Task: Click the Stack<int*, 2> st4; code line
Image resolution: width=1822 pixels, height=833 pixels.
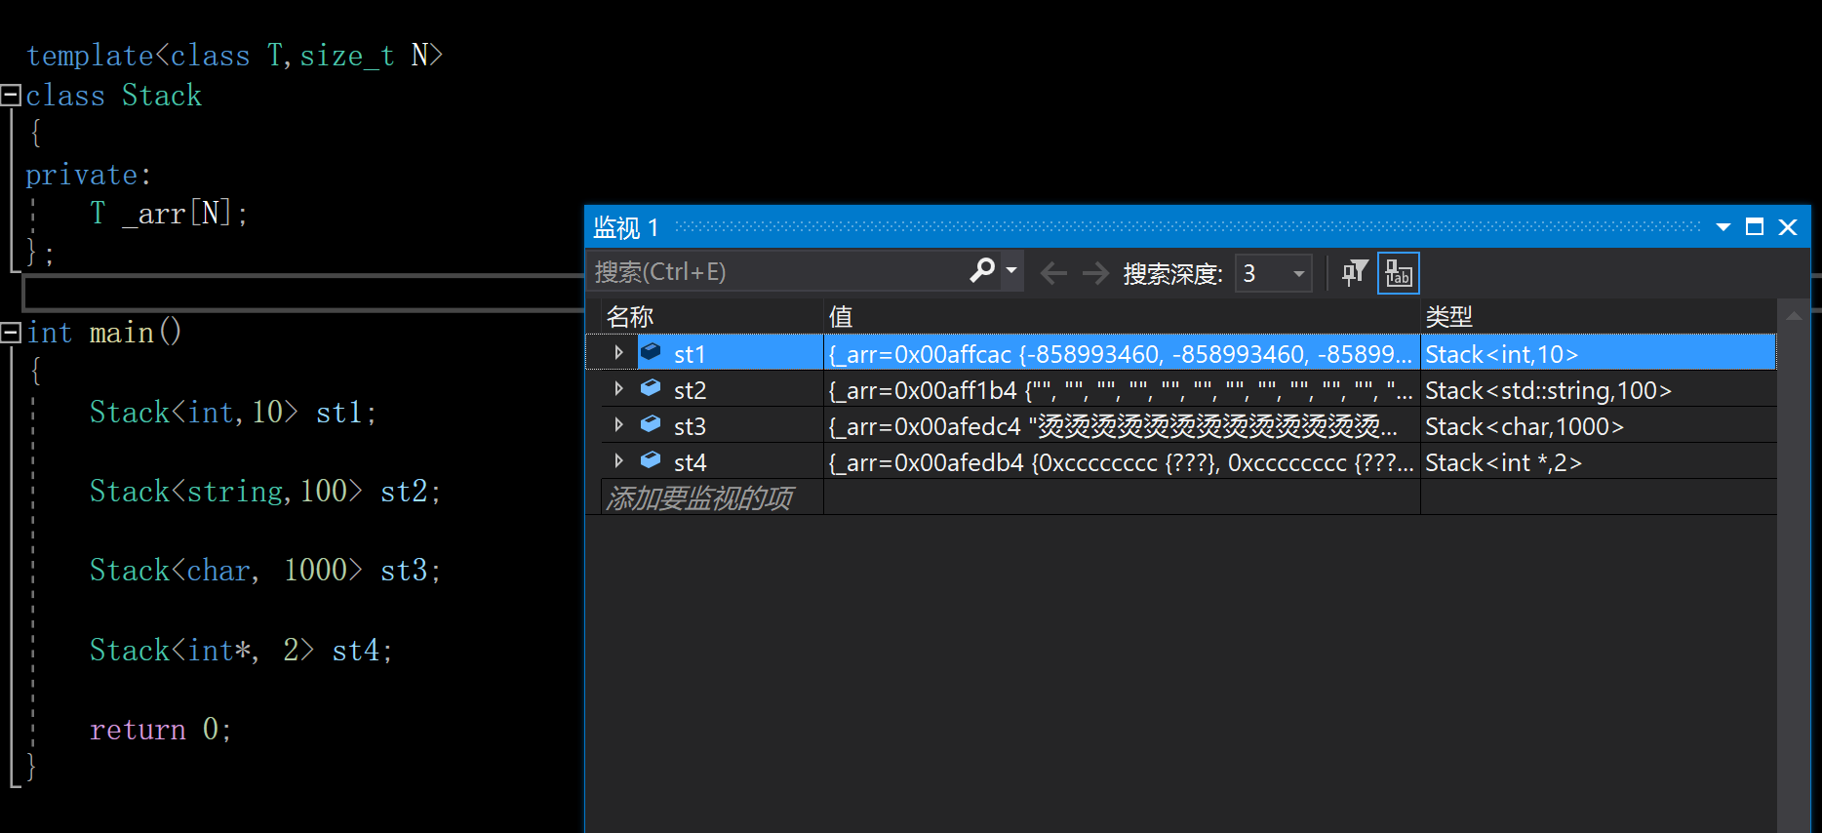Action: click(x=240, y=650)
